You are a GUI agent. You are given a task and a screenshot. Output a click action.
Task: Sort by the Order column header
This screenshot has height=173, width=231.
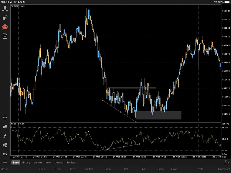point(4,169)
